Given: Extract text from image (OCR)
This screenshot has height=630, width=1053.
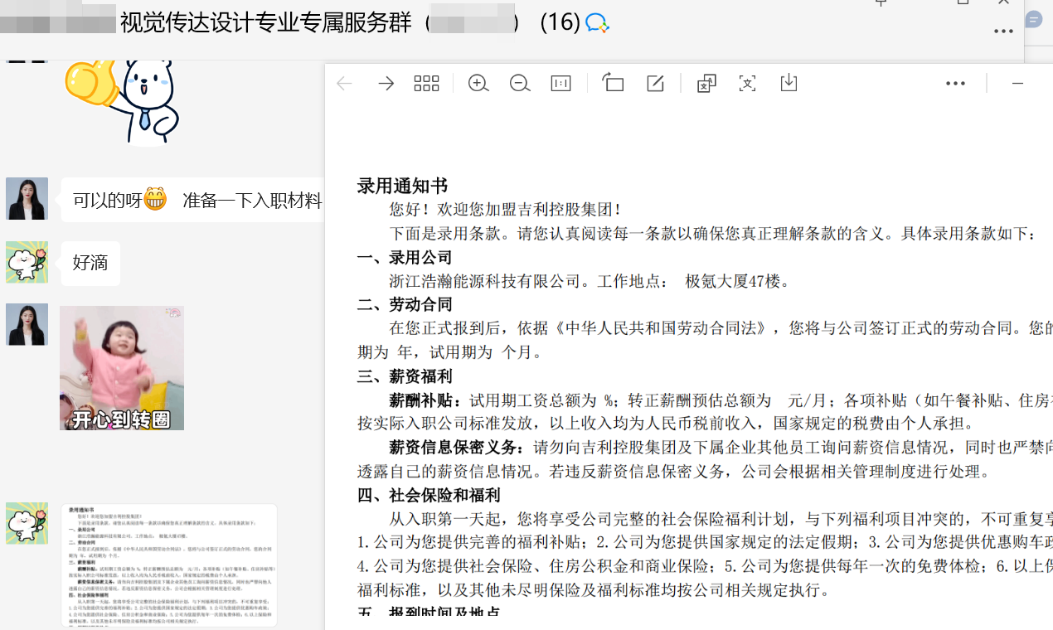Looking at the screenshot, I should pos(747,84).
